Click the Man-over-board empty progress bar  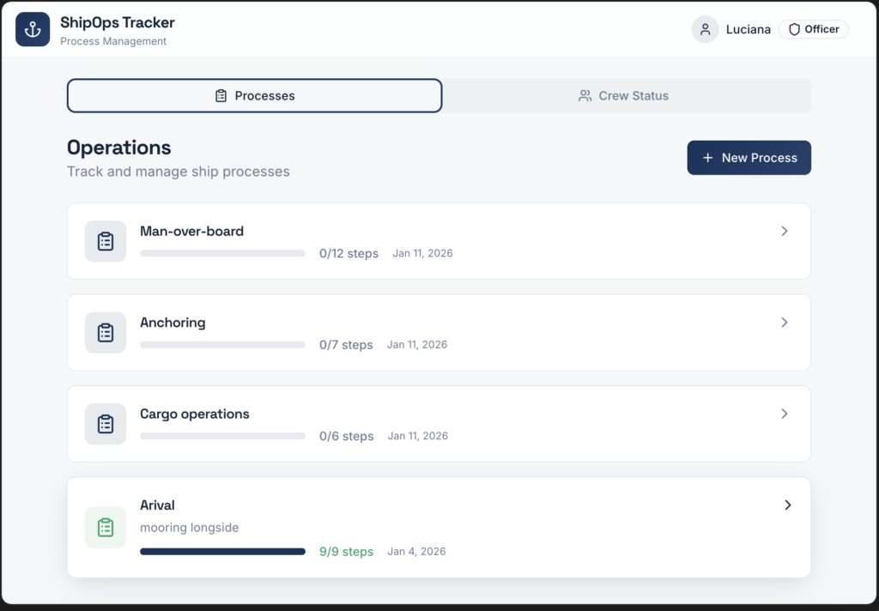(222, 253)
